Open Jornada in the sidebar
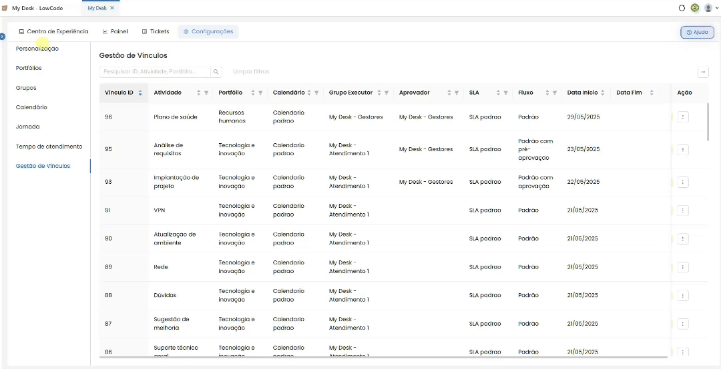Image resolution: width=721 pixels, height=369 pixels. pyautogui.click(x=27, y=127)
